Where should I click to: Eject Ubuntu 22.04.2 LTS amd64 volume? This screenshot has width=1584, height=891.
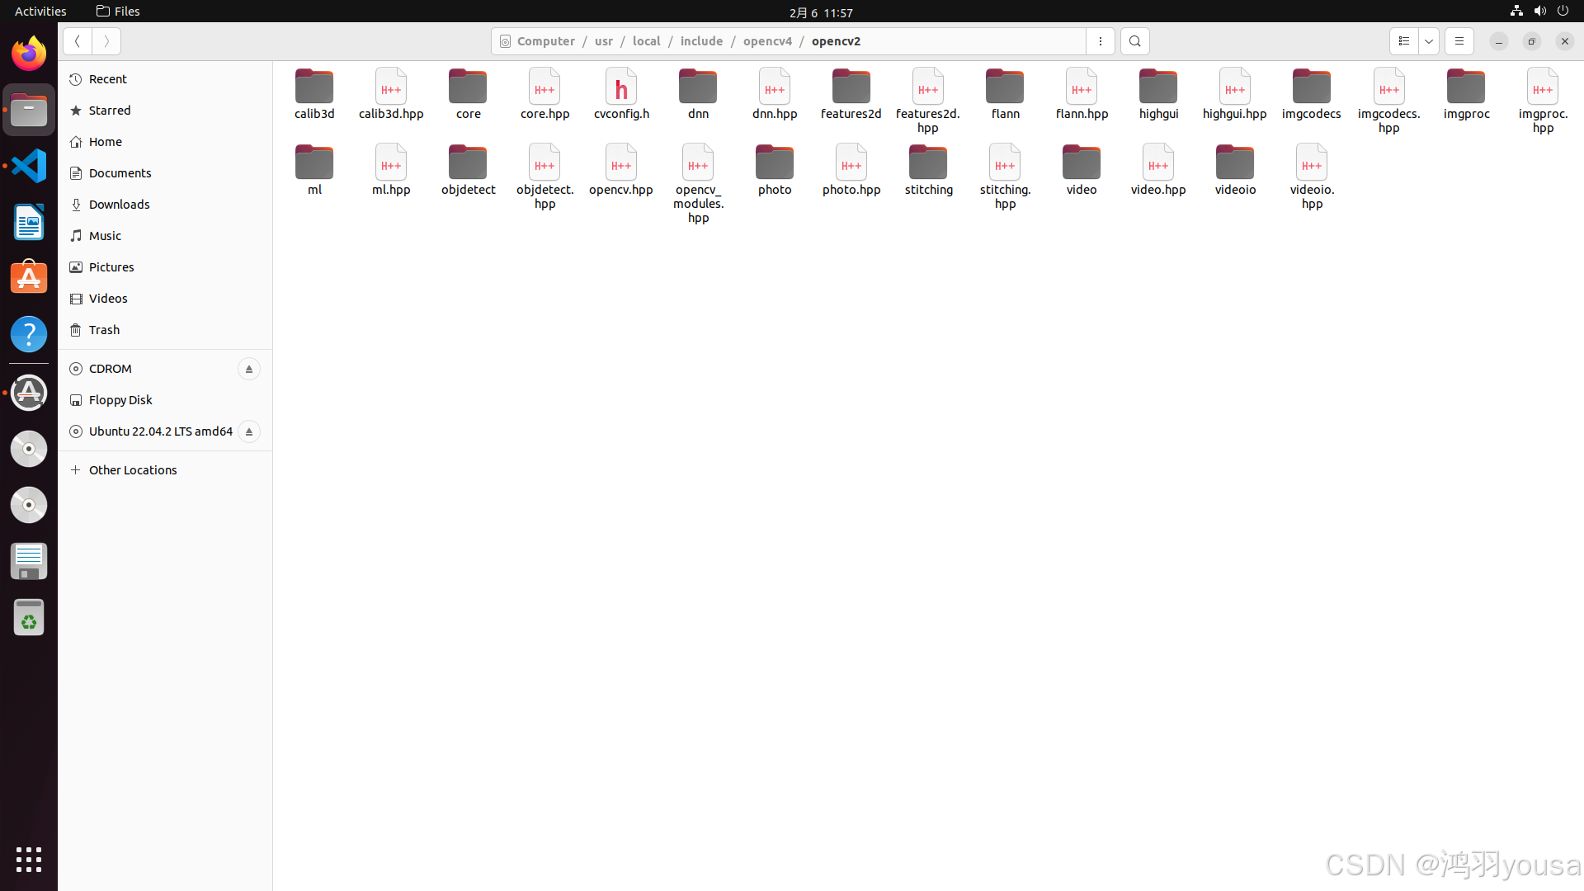[x=248, y=431]
